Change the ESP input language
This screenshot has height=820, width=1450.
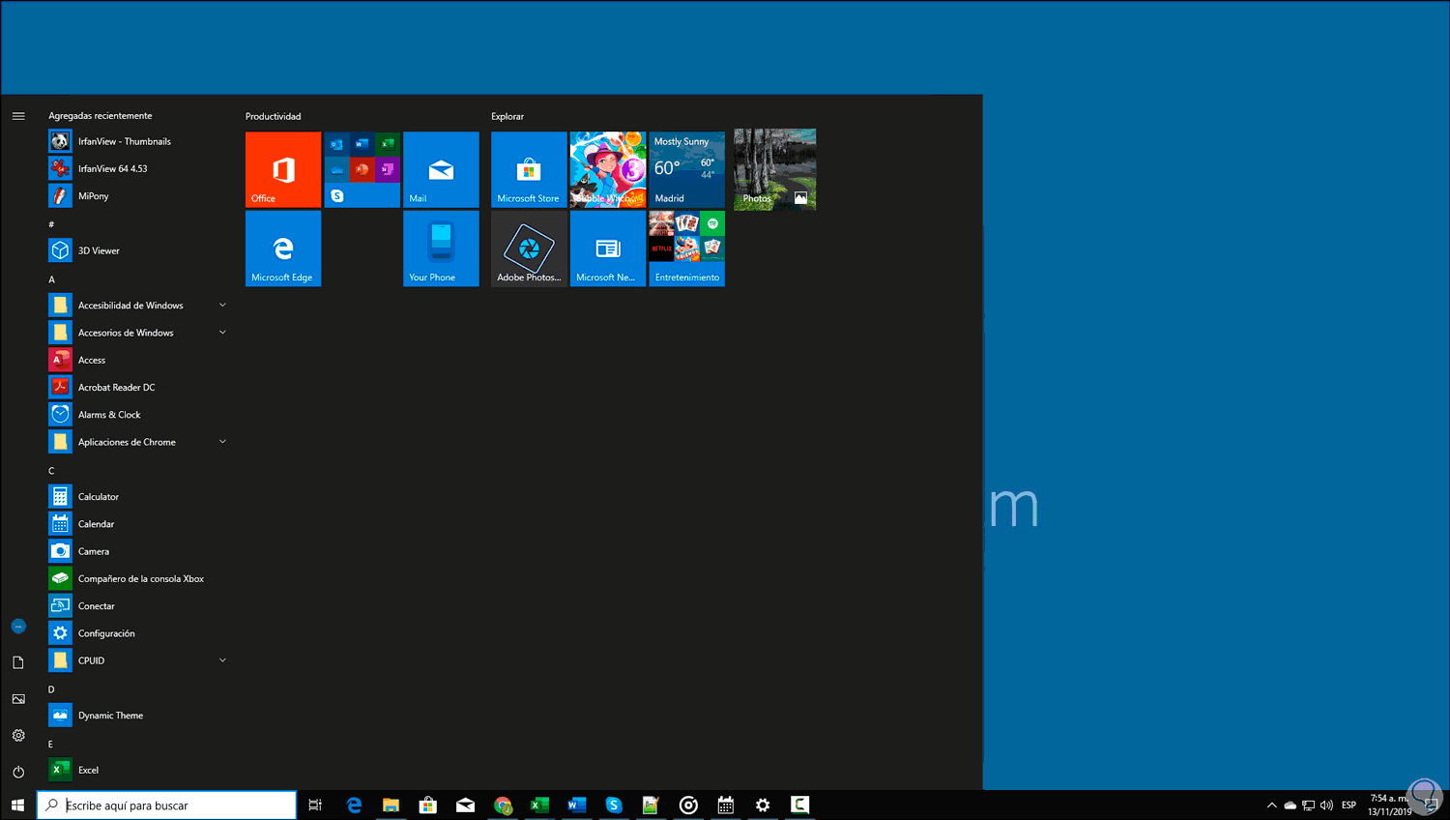coord(1348,805)
